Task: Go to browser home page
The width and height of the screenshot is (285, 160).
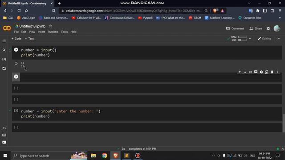Action: (x=26, y=11)
